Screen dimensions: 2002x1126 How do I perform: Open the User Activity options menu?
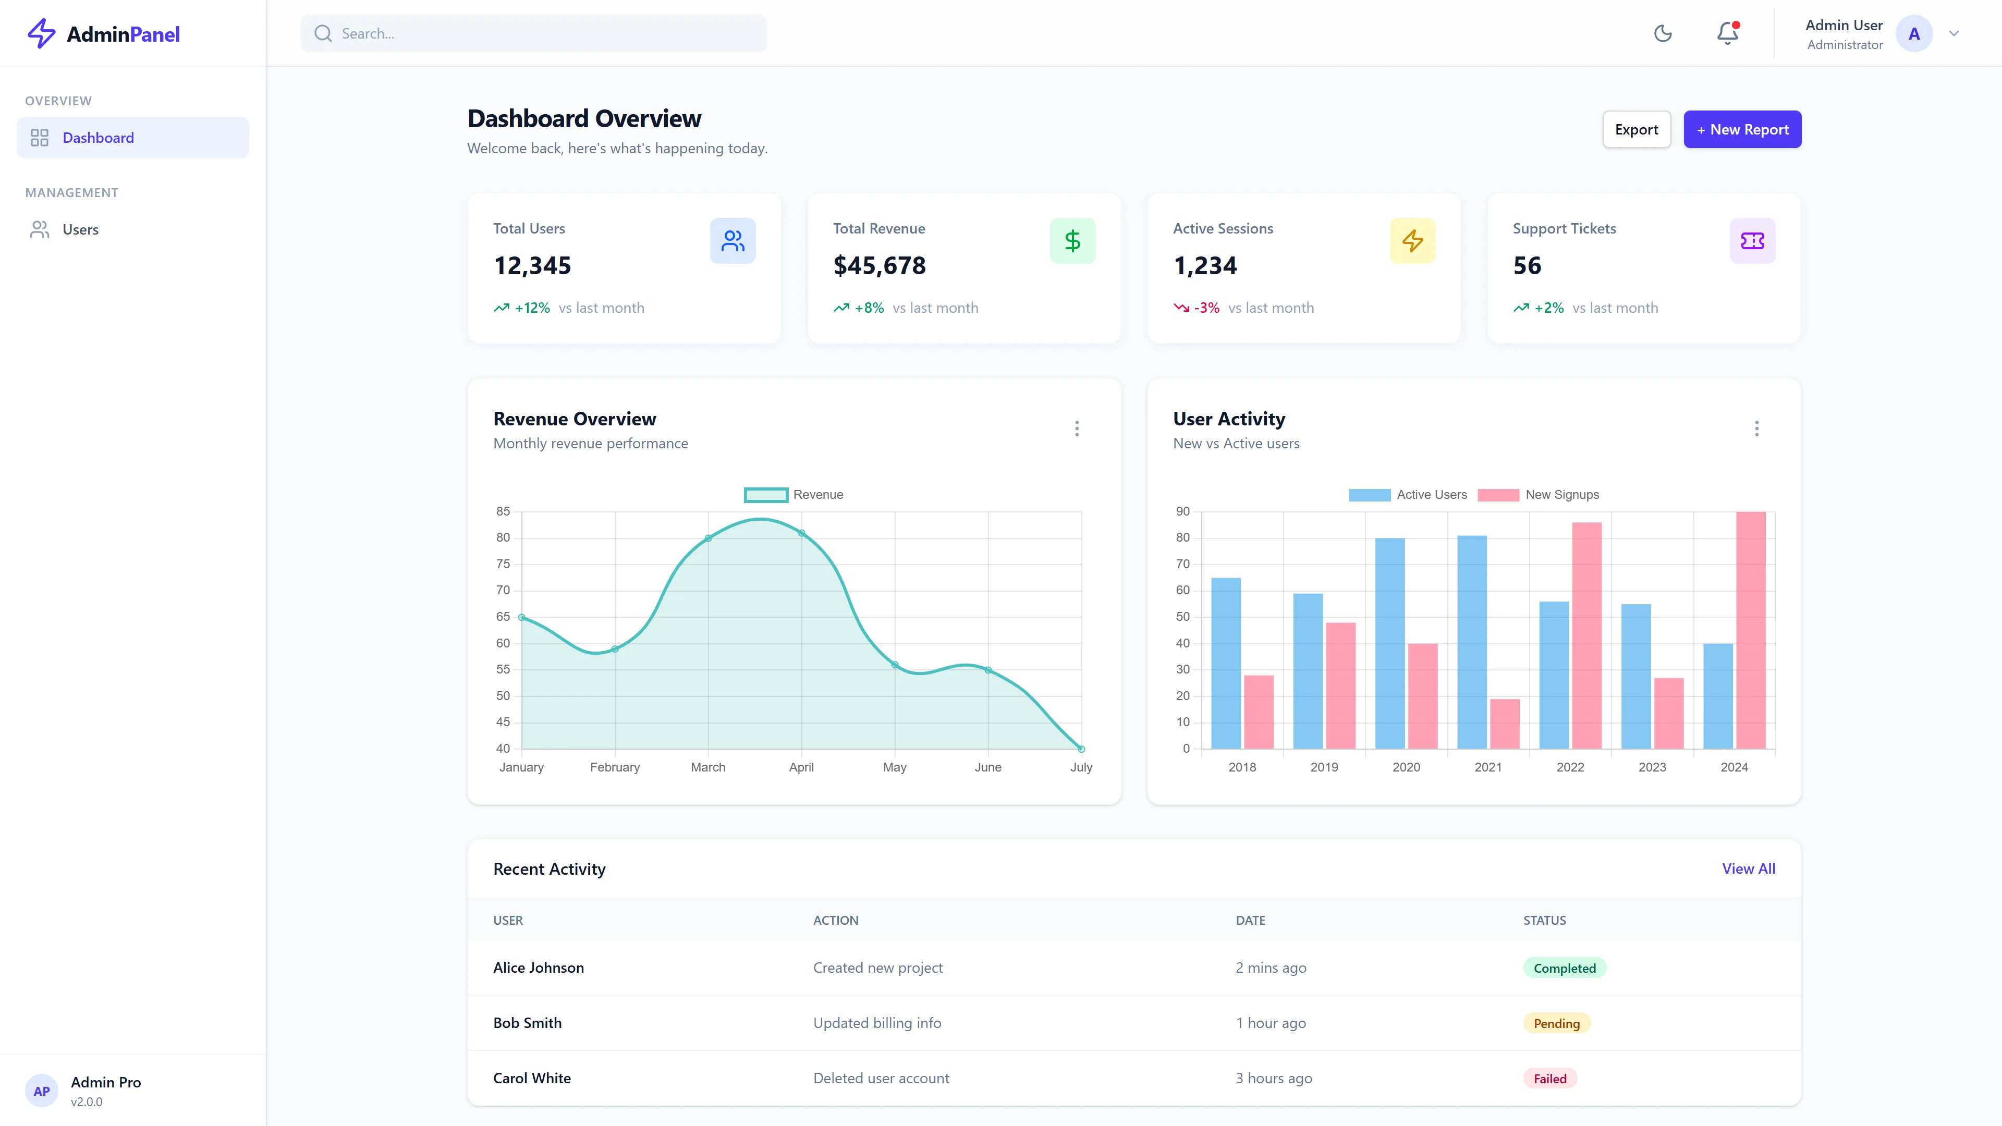click(x=1756, y=428)
